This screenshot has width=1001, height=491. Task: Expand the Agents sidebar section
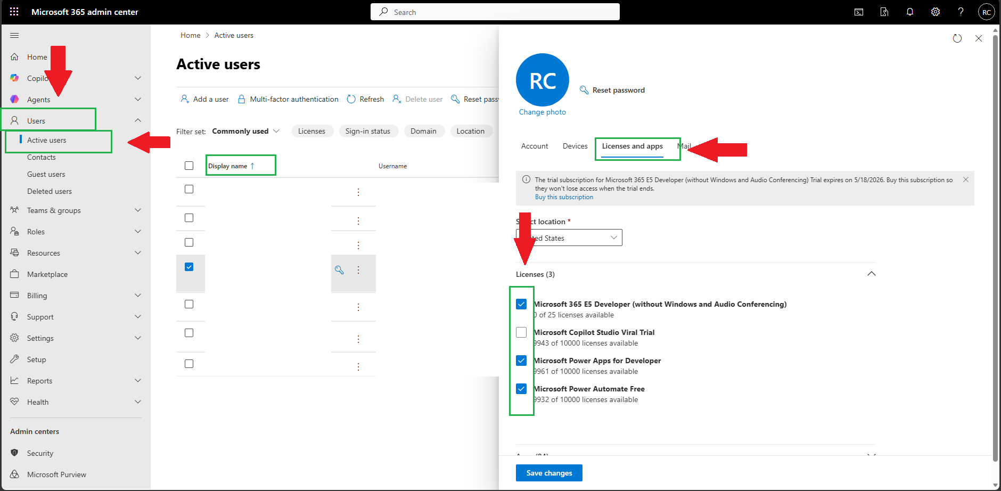pos(138,100)
